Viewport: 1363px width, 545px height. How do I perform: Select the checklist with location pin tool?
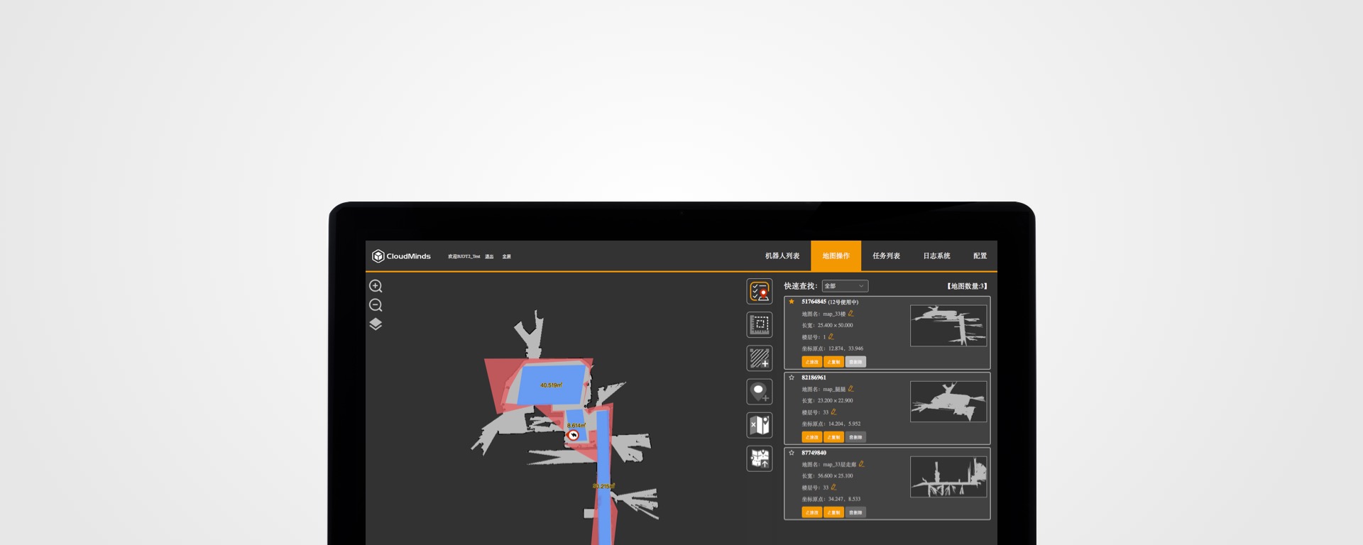[x=759, y=292]
